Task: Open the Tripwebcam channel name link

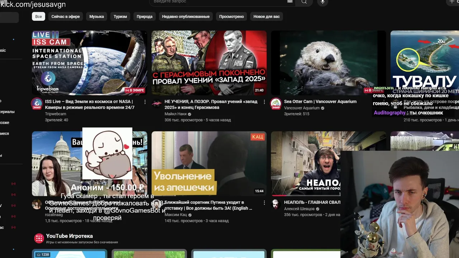Action: click(x=56, y=114)
